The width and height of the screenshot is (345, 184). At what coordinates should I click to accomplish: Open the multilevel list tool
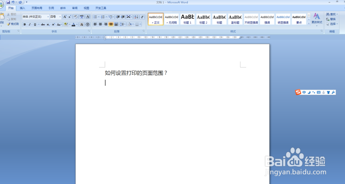110,17
